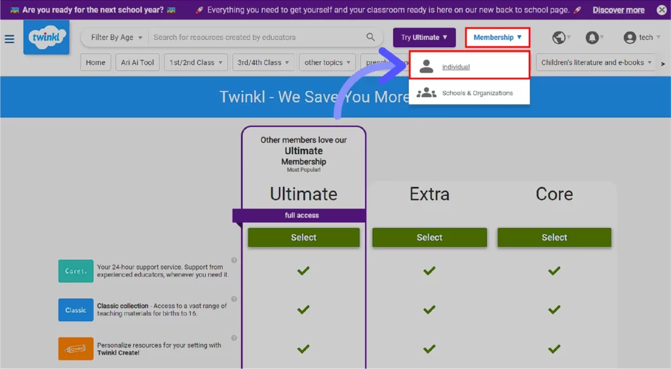
Task: Choose individual membership option
Action: [x=469, y=65]
